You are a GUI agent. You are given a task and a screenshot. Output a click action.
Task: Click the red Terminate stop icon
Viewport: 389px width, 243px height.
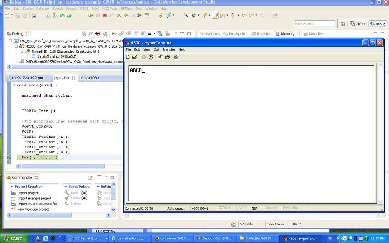105,15
